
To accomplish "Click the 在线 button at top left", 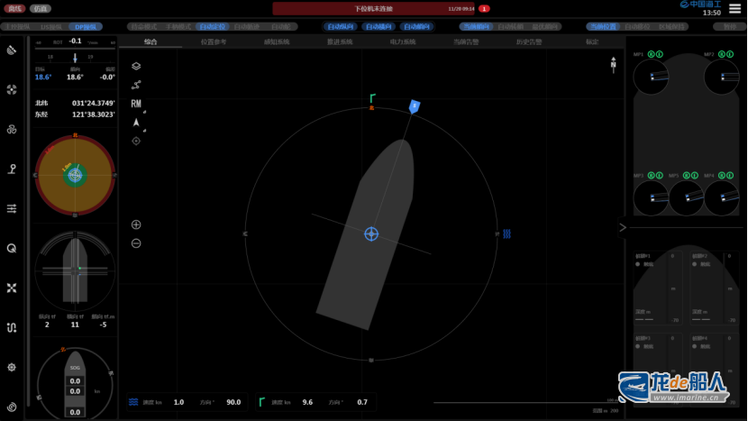I will click(x=14, y=8).
